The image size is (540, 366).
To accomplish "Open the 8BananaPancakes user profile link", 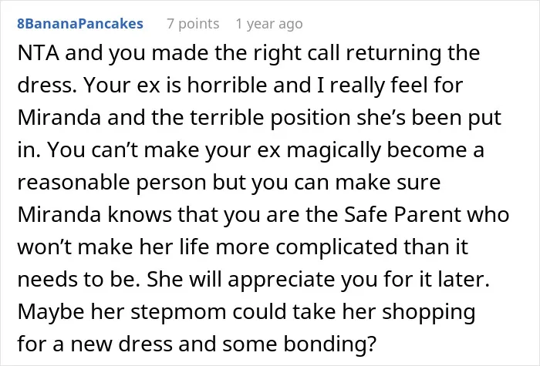I will [x=80, y=24].
